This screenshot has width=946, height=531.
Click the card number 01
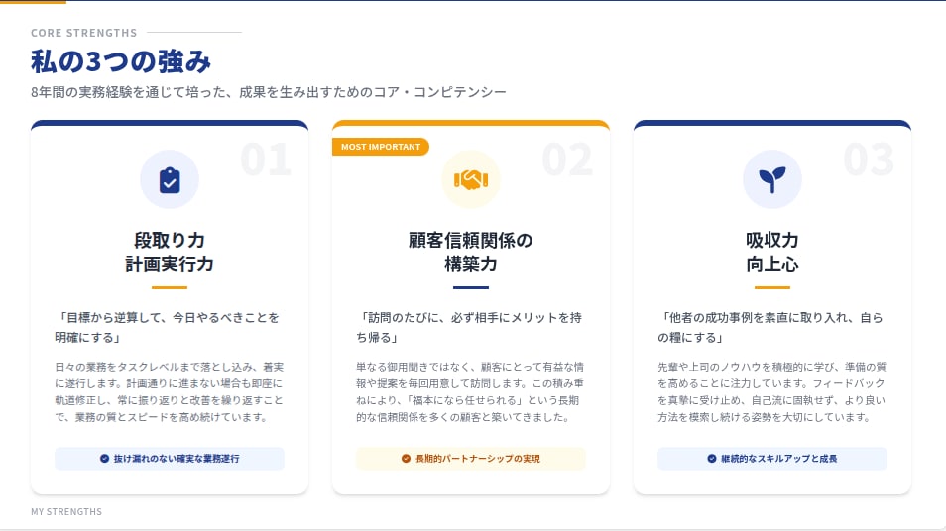click(266, 159)
